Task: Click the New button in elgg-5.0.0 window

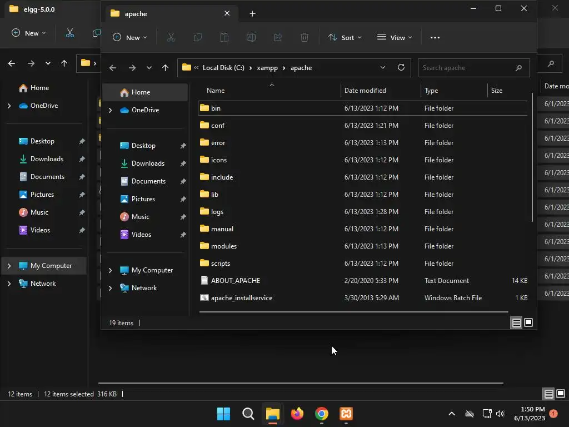Action: coord(29,33)
